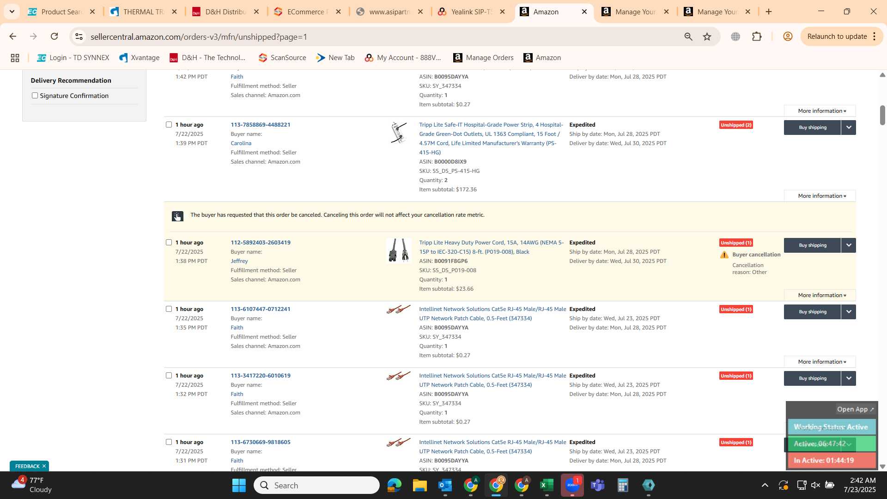Image resolution: width=887 pixels, height=499 pixels.
Task: Close the FEEDBACK badge
Action: pos(44,466)
